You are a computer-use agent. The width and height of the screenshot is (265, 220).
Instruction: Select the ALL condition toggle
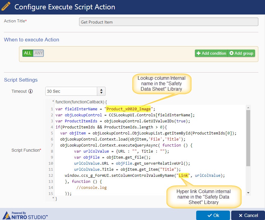pos(28,53)
